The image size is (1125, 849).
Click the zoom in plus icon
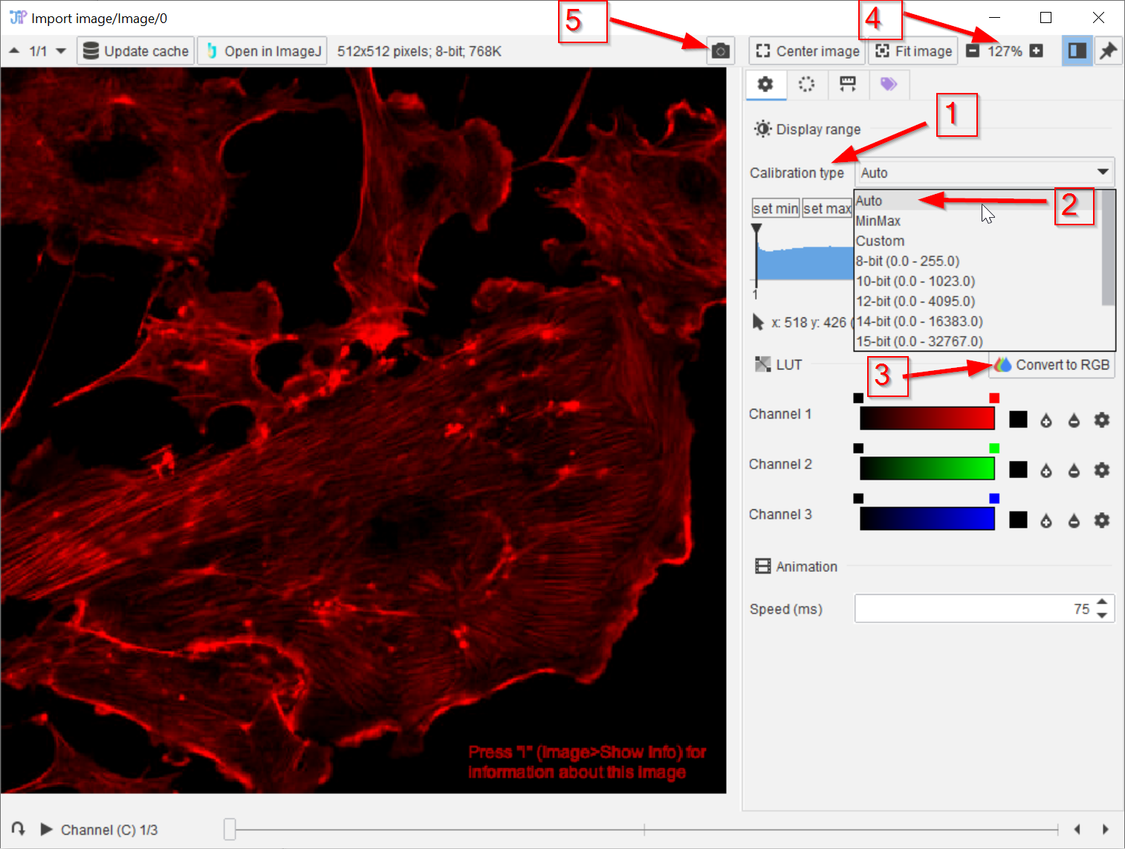[1036, 51]
